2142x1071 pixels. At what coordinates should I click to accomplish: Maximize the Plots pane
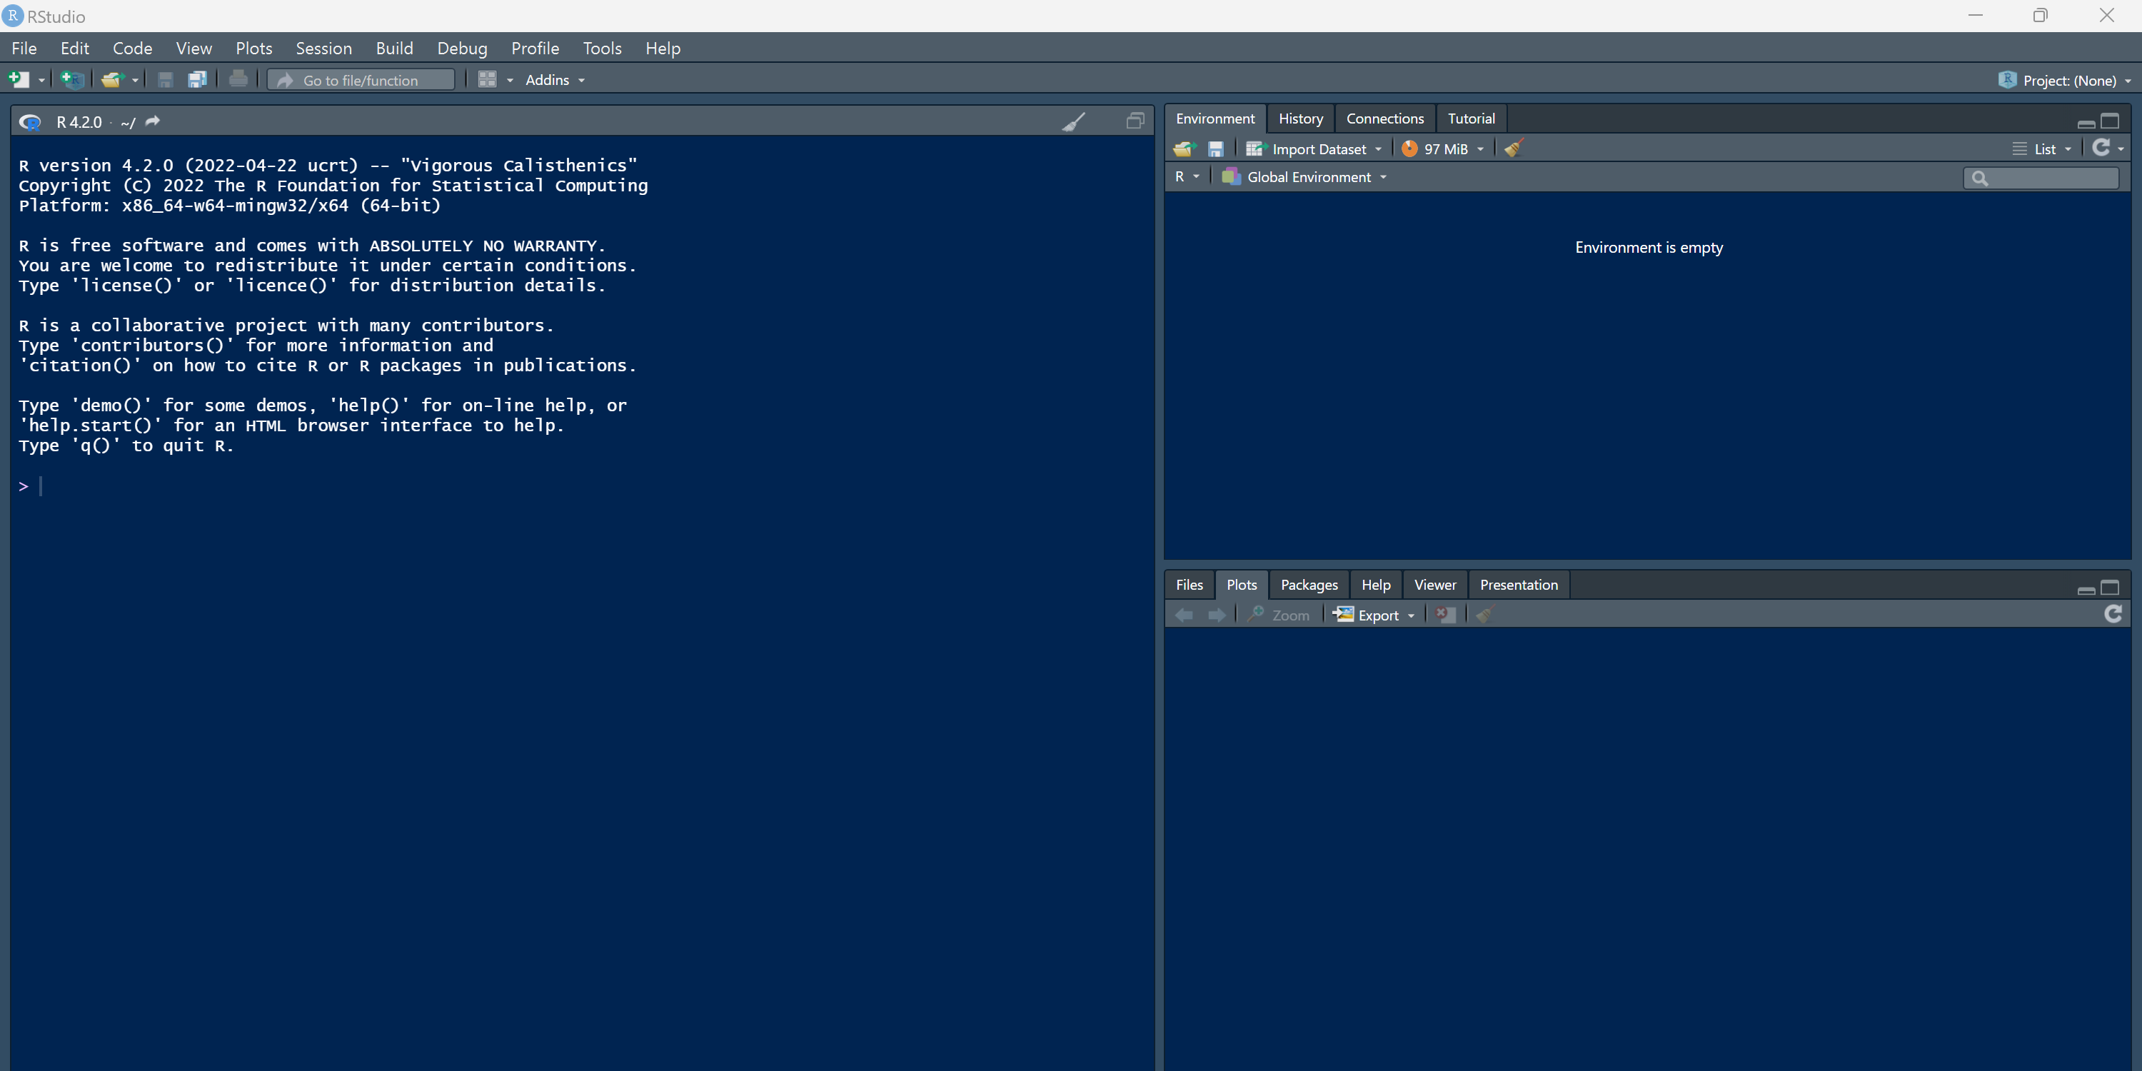pos(2110,588)
